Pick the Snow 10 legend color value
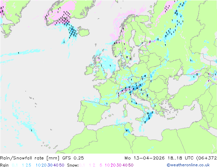The image size is (217, 168). [107, 165]
